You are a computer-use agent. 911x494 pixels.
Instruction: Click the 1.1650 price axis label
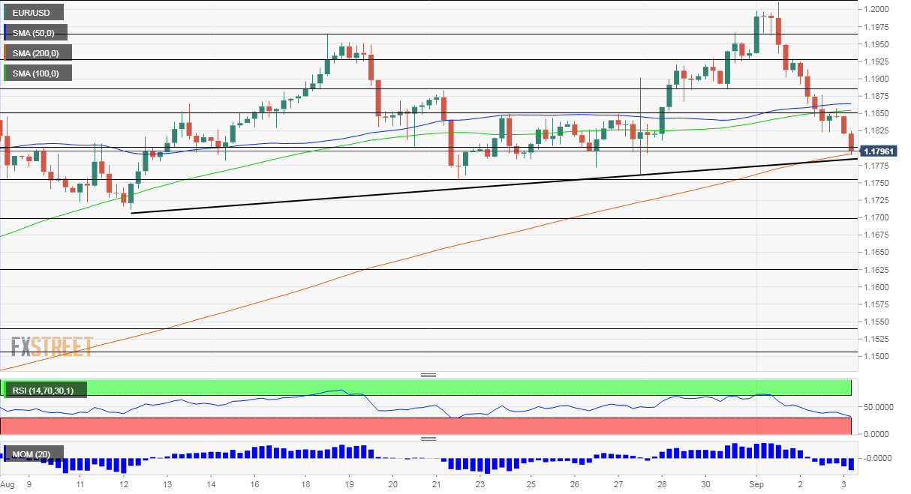click(x=876, y=253)
